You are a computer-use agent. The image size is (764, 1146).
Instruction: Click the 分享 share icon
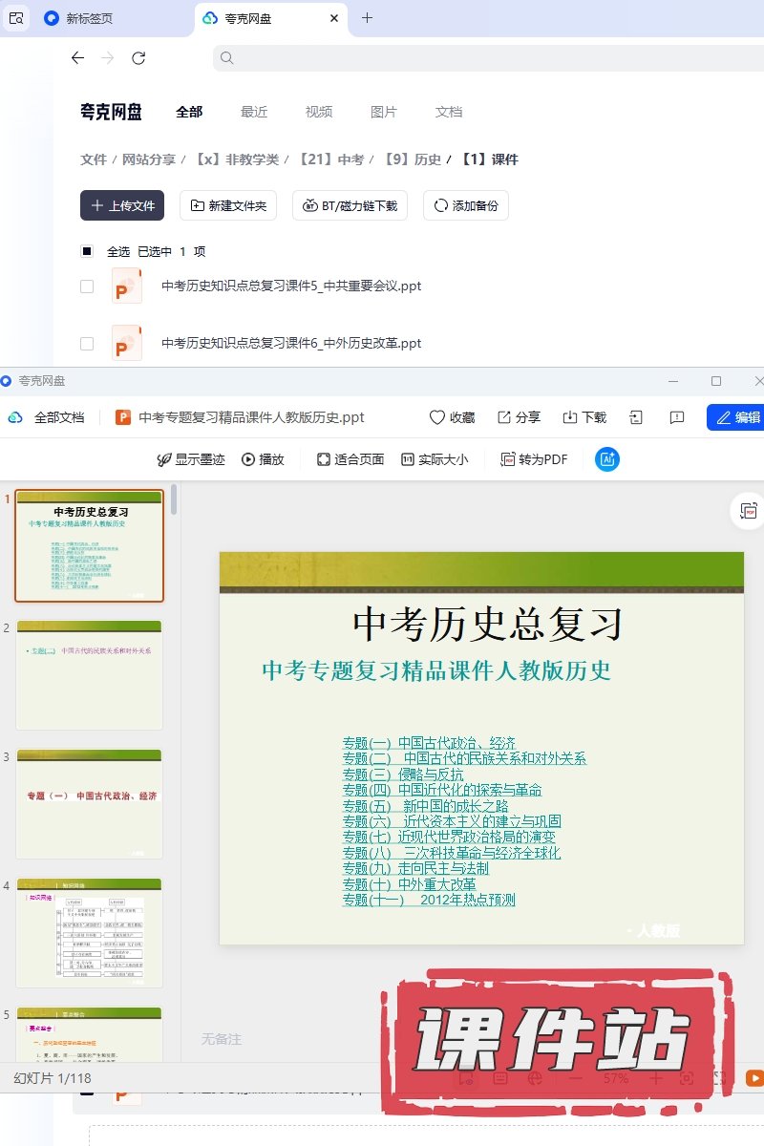tap(505, 417)
